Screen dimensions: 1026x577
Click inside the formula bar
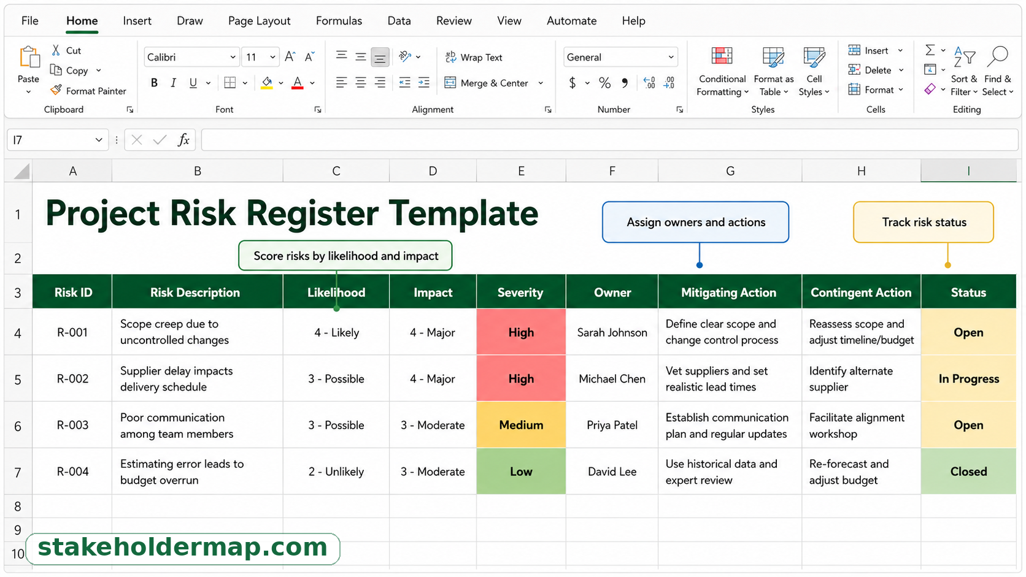click(x=609, y=140)
